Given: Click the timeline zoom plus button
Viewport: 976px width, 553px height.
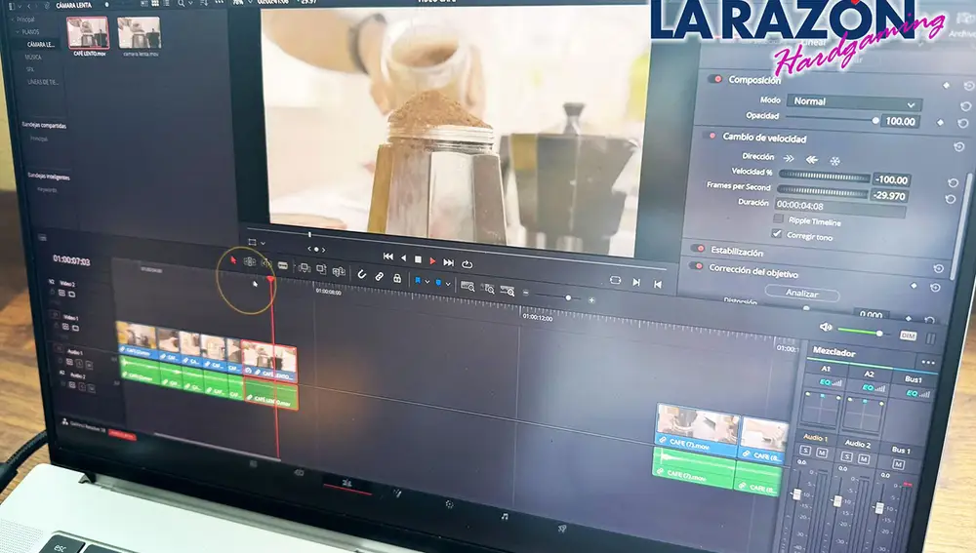Looking at the screenshot, I should point(591,299).
